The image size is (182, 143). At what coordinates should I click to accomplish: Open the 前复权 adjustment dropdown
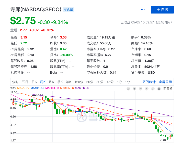point(168,88)
